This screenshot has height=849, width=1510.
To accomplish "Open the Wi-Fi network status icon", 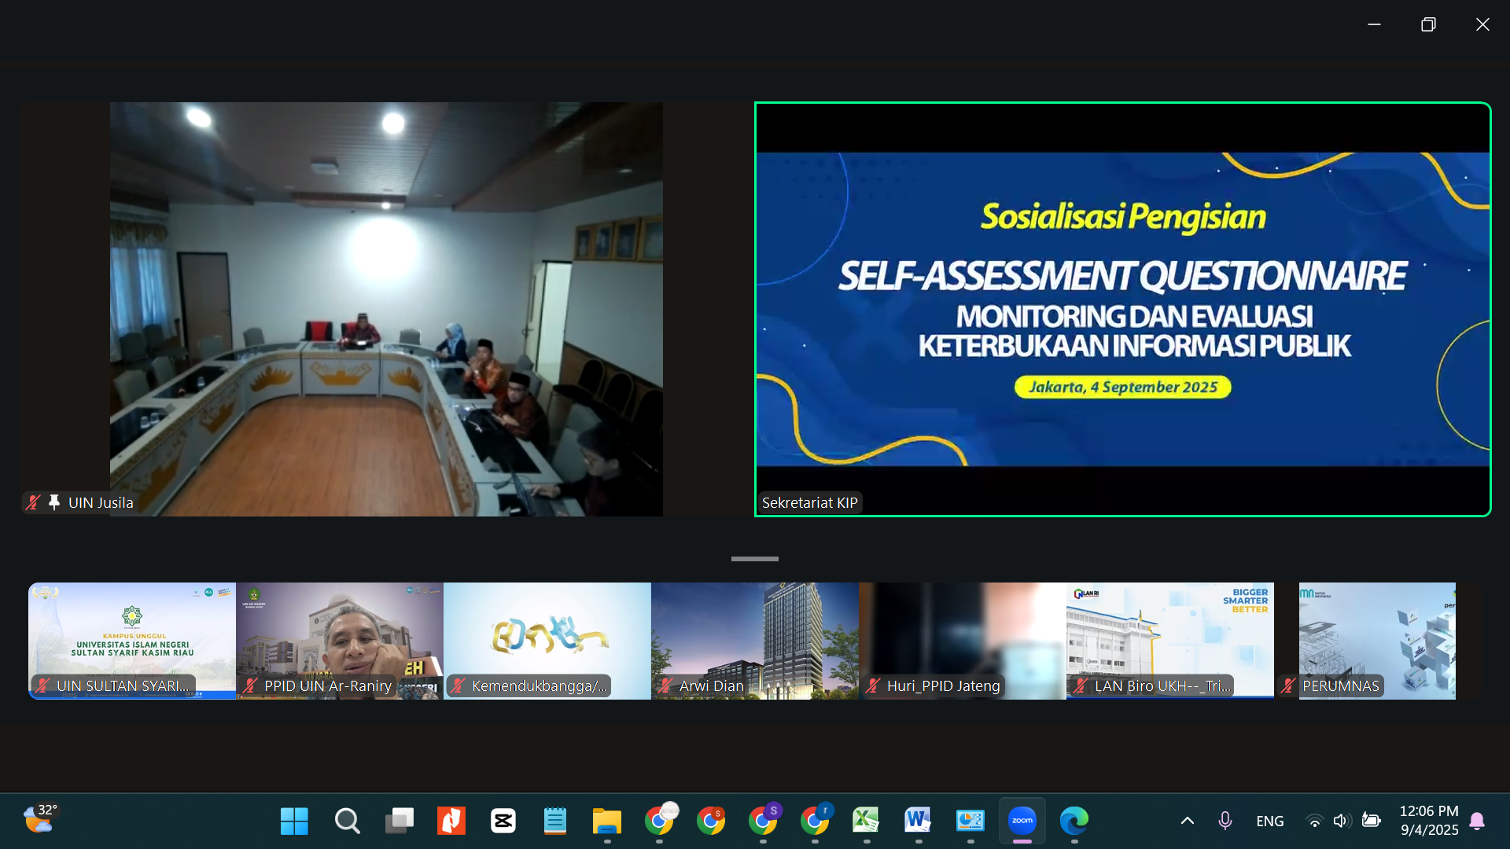I will pos(1313,821).
